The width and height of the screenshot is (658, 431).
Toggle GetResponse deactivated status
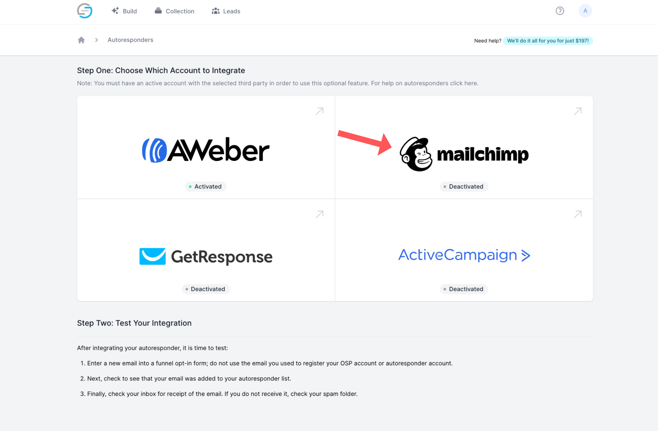click(x=206, y=289)
